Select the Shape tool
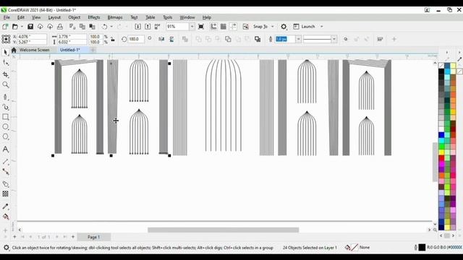The image size is (463, 260). 5,63
